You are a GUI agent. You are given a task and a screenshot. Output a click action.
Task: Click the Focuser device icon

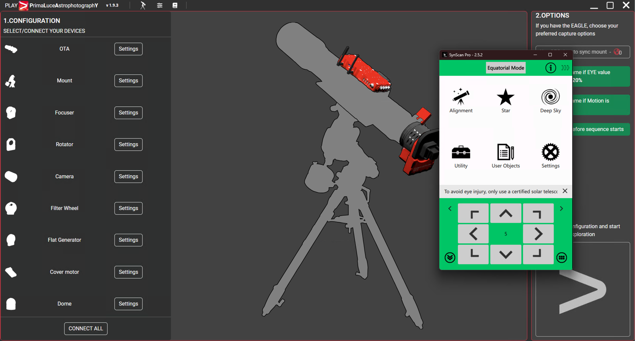11,113
